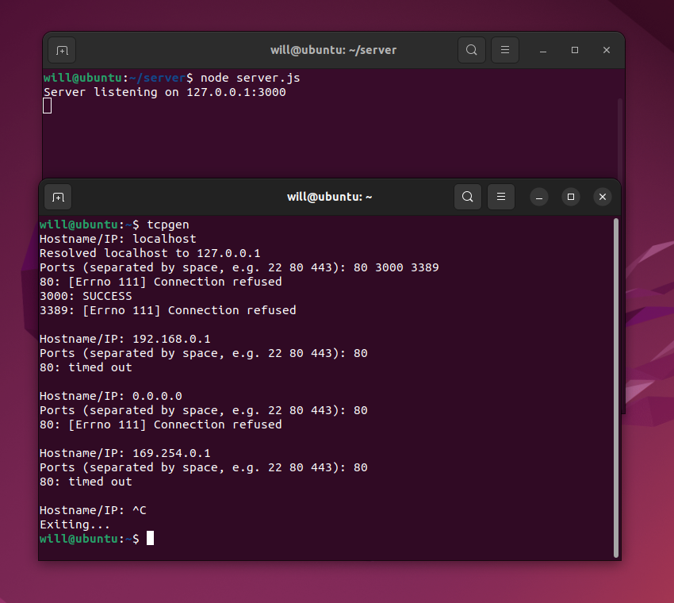Click the last prompt cursor in front terminal
The height and width of the screenshot is (603, 674).
pos(150,538)
